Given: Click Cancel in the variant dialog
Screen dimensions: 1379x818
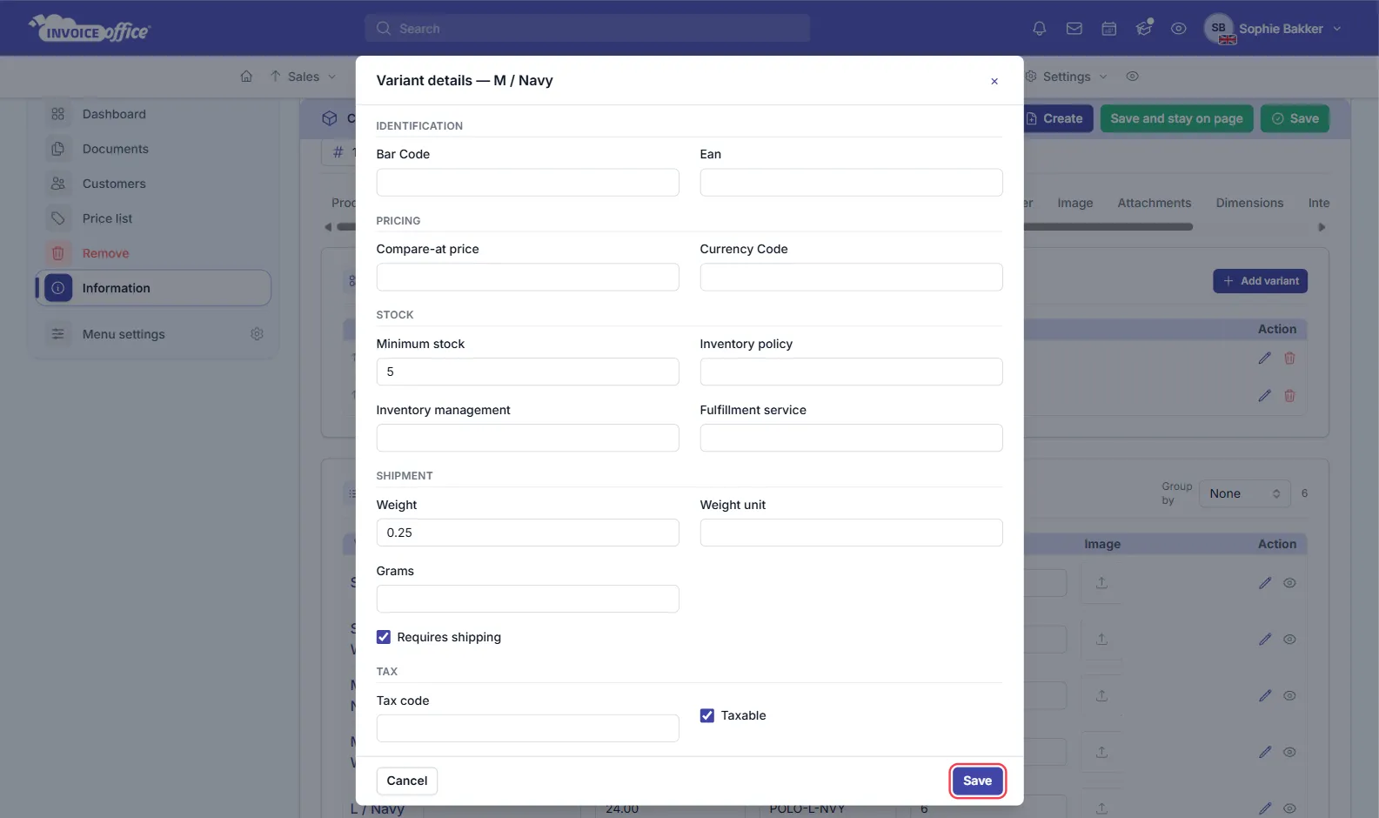Looking at the screenshot, I should click(407, 781).
